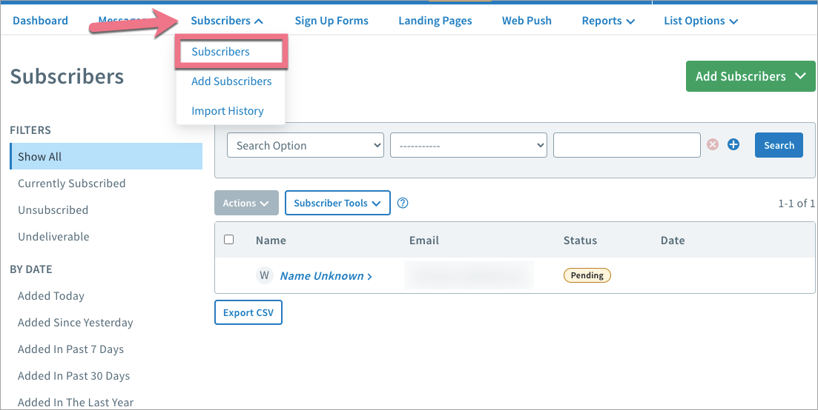Choose Add Subscribers in the dropdown menu
Screen dimensions: 818x410
231,81
